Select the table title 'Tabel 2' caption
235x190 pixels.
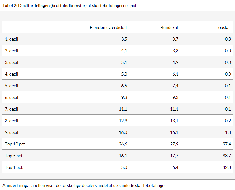click(70, 6)
